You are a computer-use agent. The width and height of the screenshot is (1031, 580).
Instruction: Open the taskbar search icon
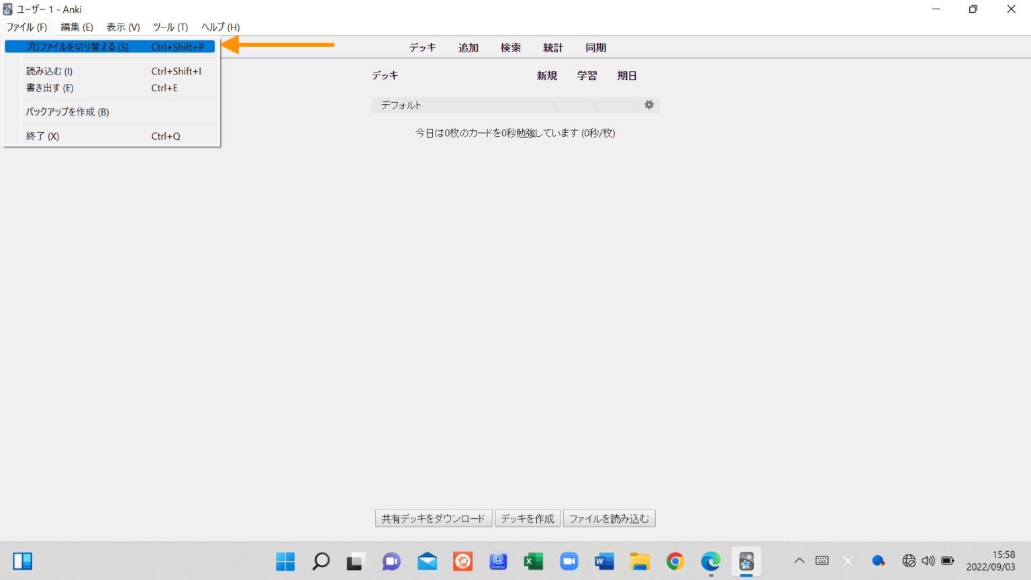(x=321, y=561)
